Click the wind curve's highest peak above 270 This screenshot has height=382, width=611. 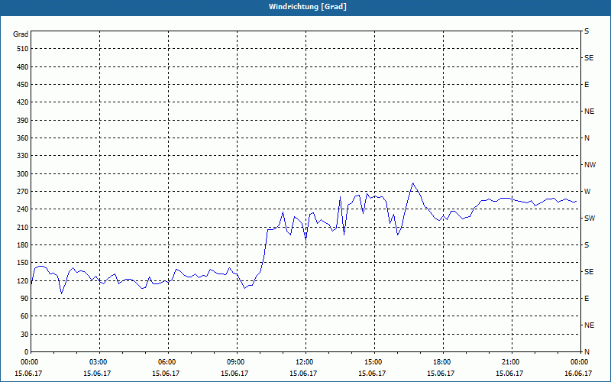[412, 183]
